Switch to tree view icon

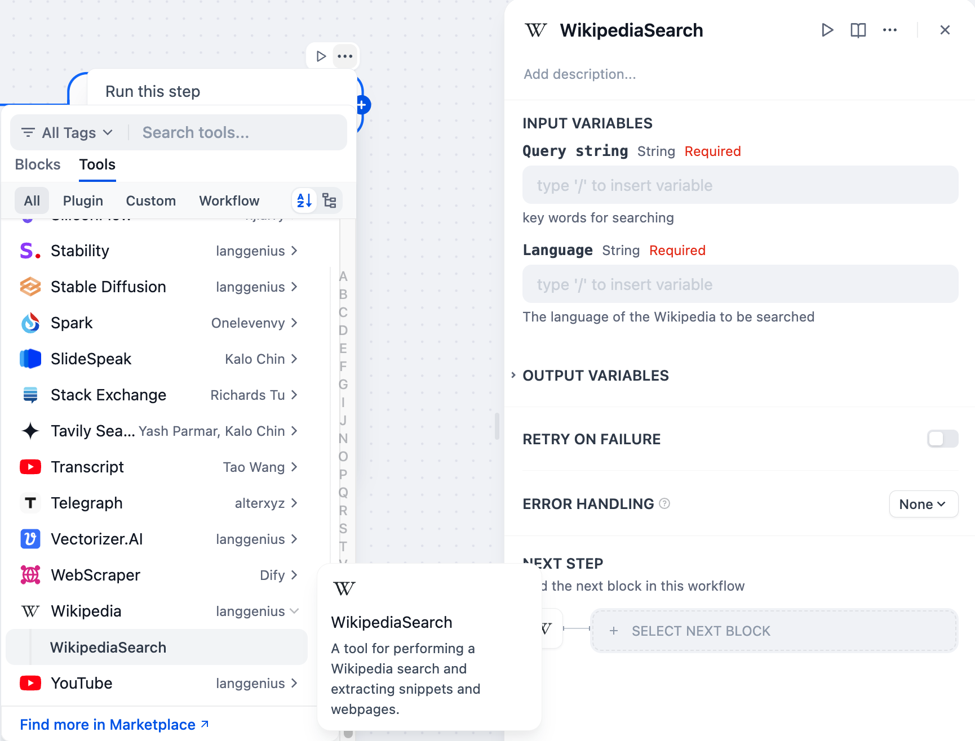[x=330, y=200]
